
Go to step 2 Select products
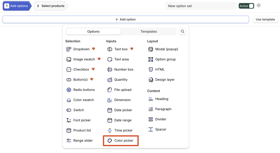click(50, 6)
